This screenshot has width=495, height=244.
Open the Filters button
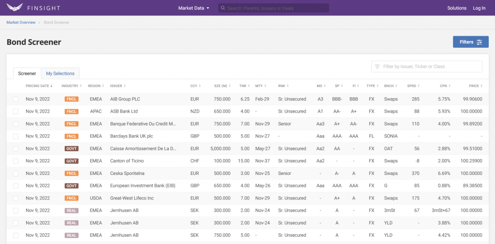pyautogui.click(x=471, y=42)
